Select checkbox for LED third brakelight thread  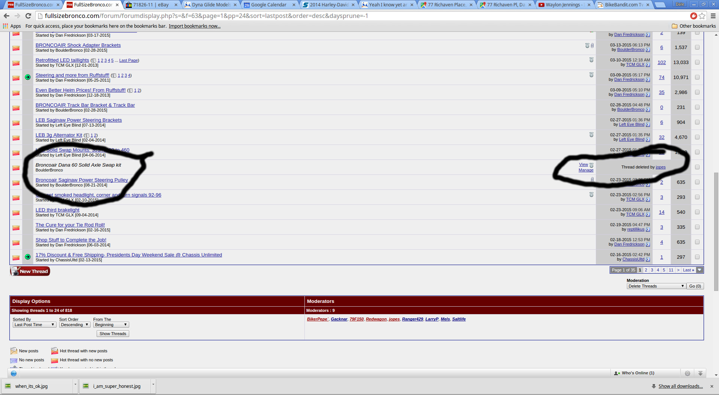697,212
